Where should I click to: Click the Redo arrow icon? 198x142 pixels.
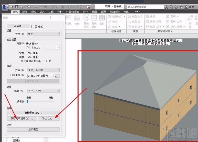tap(36, 7)
